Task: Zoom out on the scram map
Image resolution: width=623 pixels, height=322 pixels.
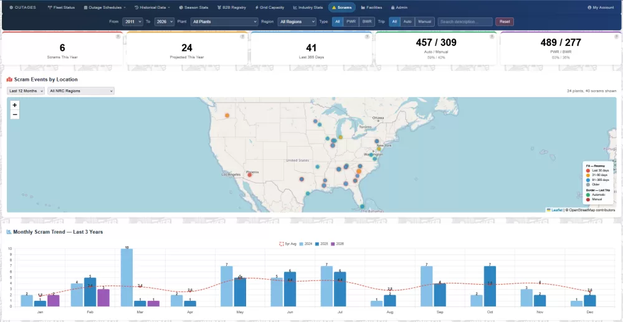Action: pyautogui.click(x=15, y=114)
